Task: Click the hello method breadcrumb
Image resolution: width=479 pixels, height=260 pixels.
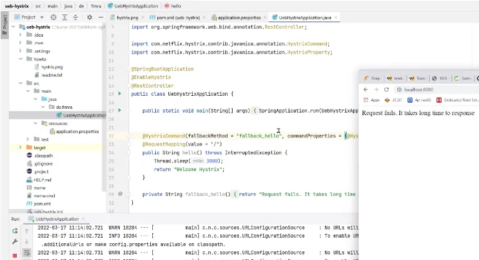Action: pyautogui.click(x=176, y=6)
